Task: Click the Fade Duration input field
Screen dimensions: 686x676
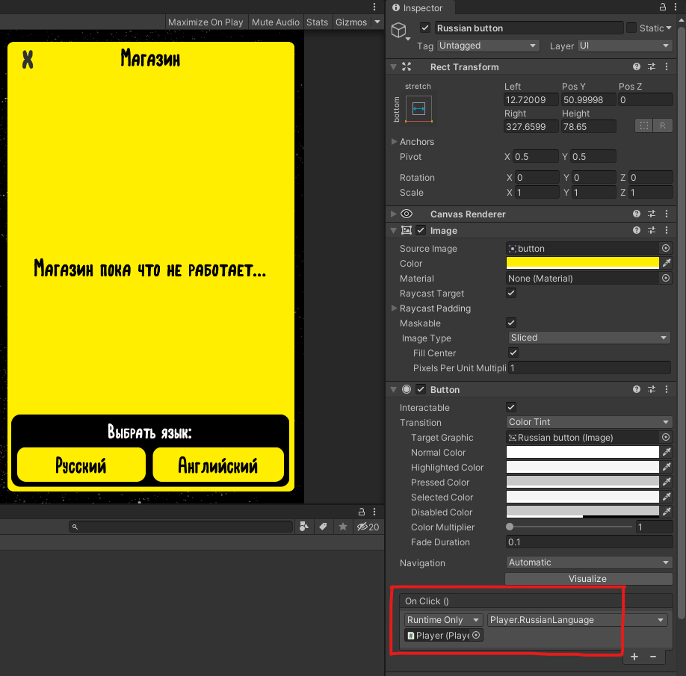Action: [x=588, y=542]
